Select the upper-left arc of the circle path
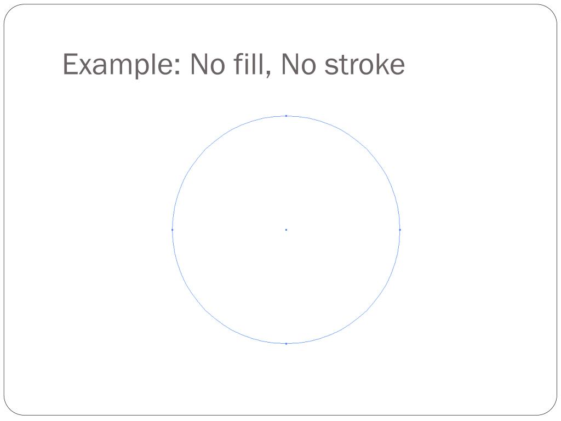This screenshot has height=421, width=561. tap(205, 149)
